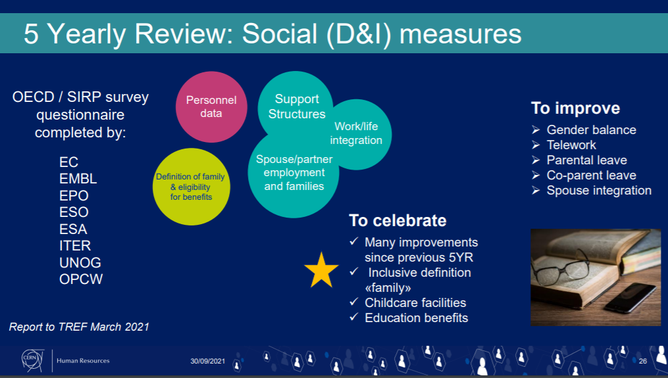This screenshot has width=668, height=378.
Task: Click the yellow star icon
Action: [321, 271]
